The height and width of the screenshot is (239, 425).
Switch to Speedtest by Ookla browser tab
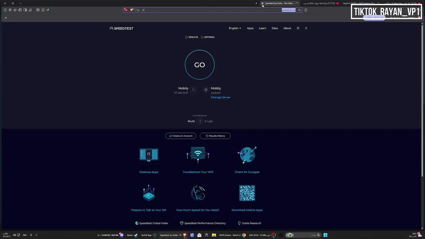point(279,3)
